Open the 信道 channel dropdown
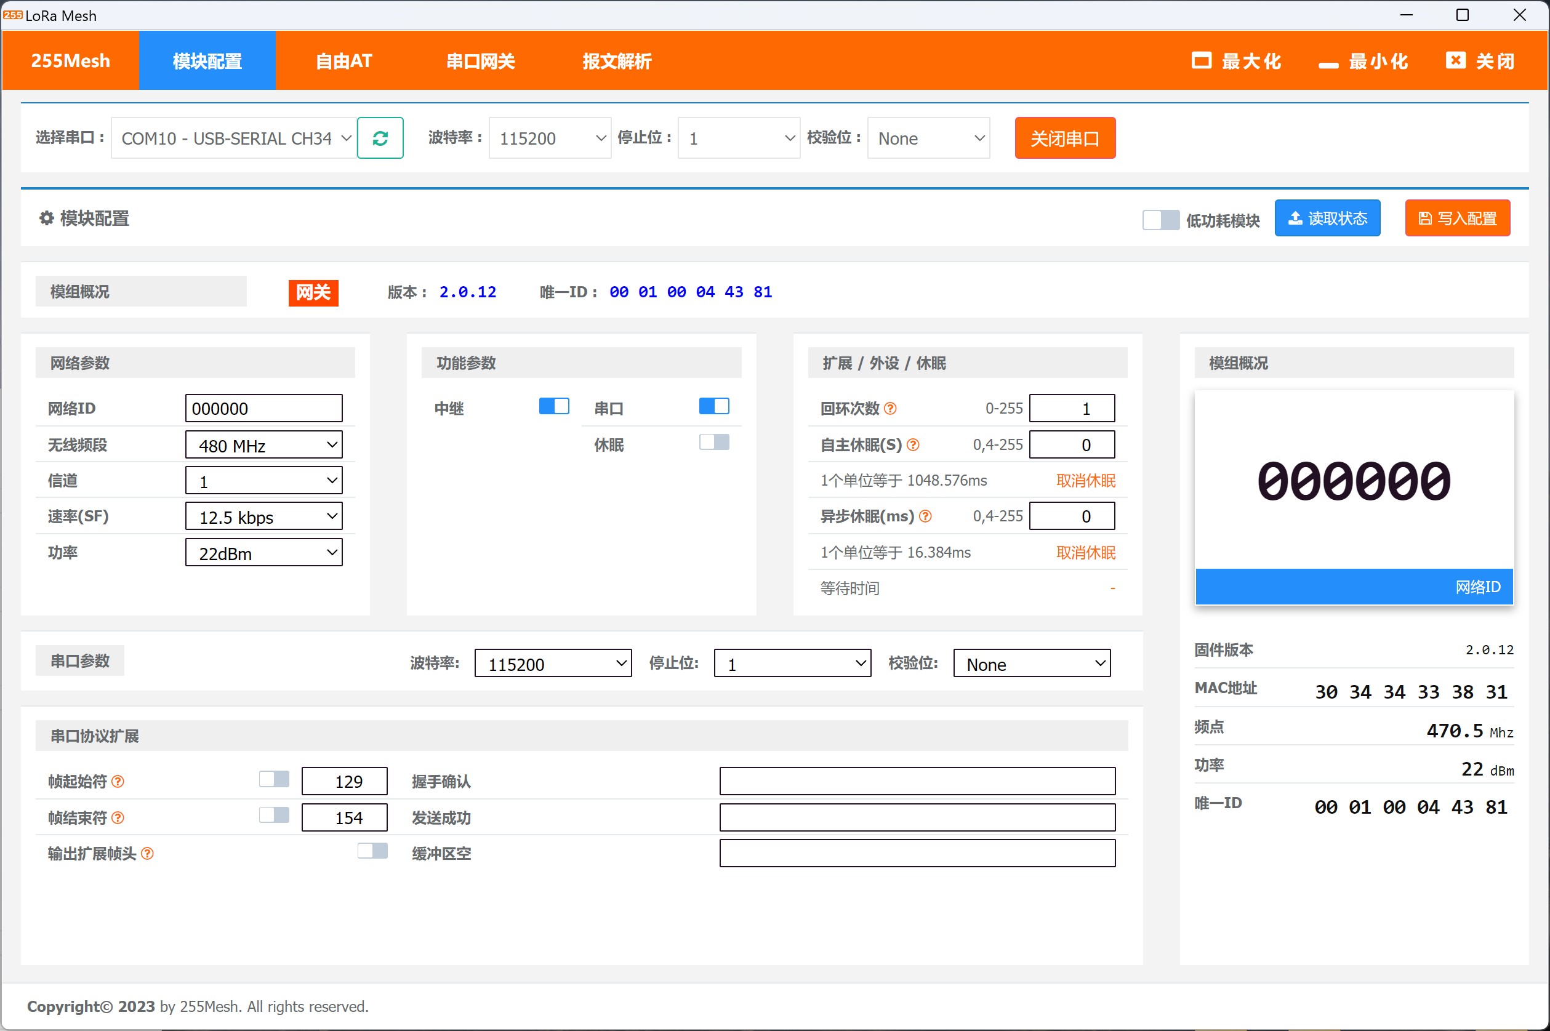The height and width of the screenshot is (1031, 1550). pos(263,481)
